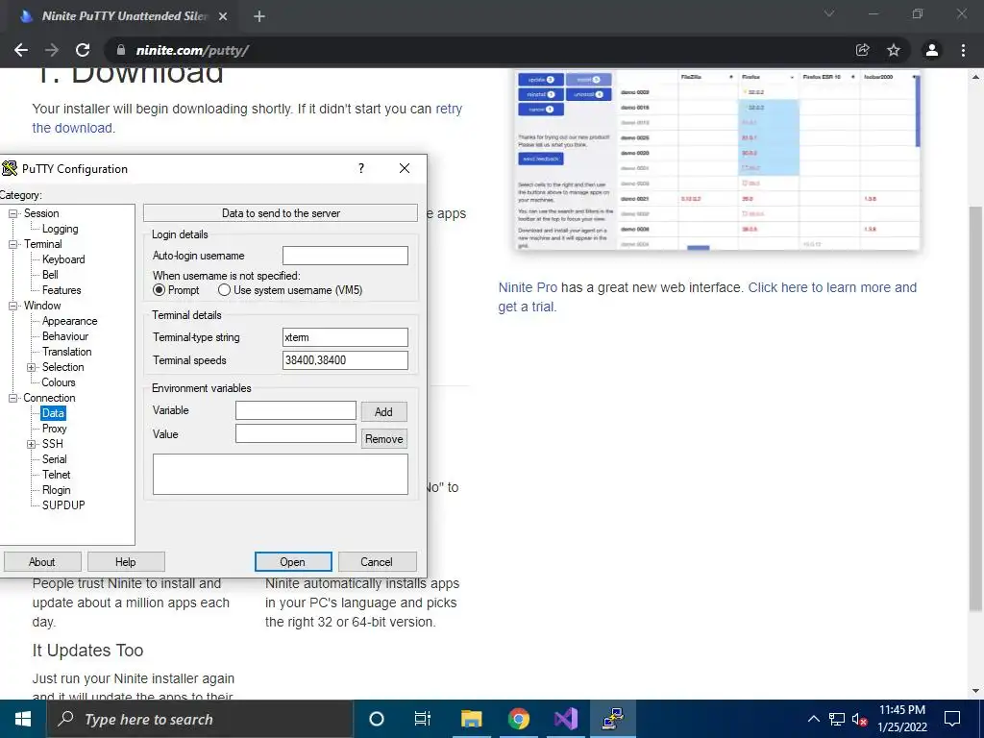
Task: Click the About button
Action: [42, 561]
